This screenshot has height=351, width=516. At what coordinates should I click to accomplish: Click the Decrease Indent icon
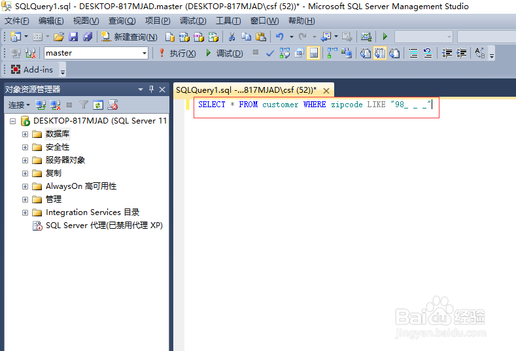[x=447, y=53]
